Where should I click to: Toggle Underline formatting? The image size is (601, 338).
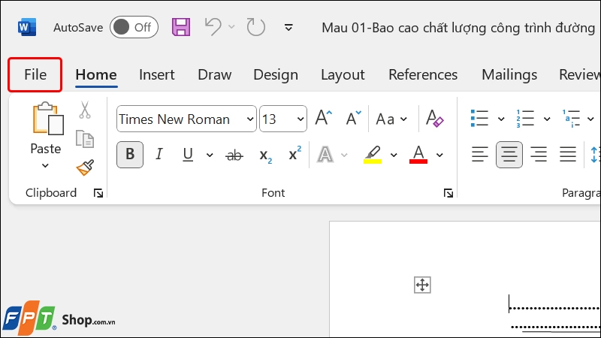tap(188, 155)
